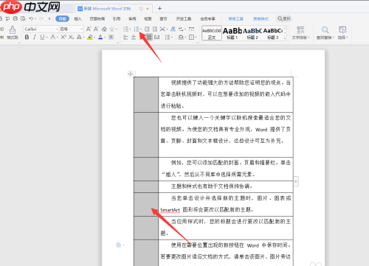Click the Sort icon in paragraph group

[173, 29]
